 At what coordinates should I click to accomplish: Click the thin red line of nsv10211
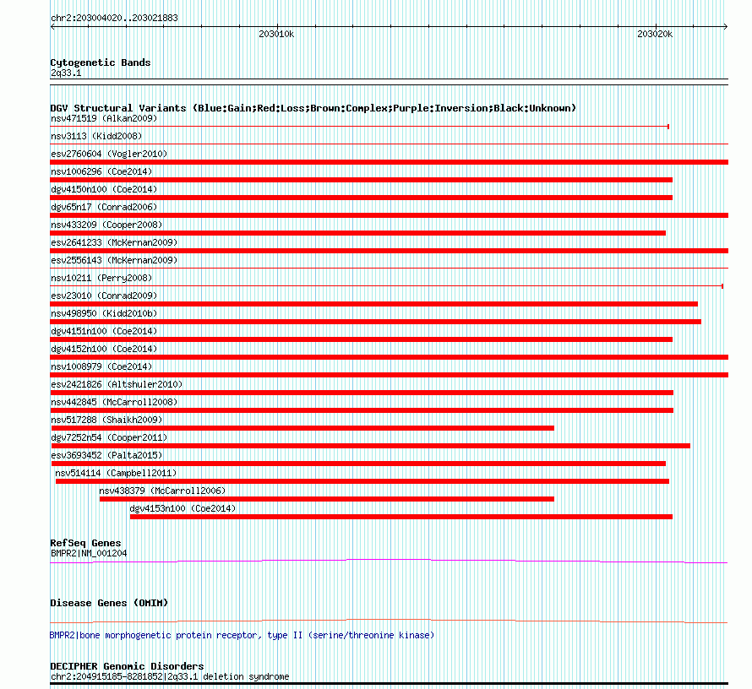coord(386,286)
